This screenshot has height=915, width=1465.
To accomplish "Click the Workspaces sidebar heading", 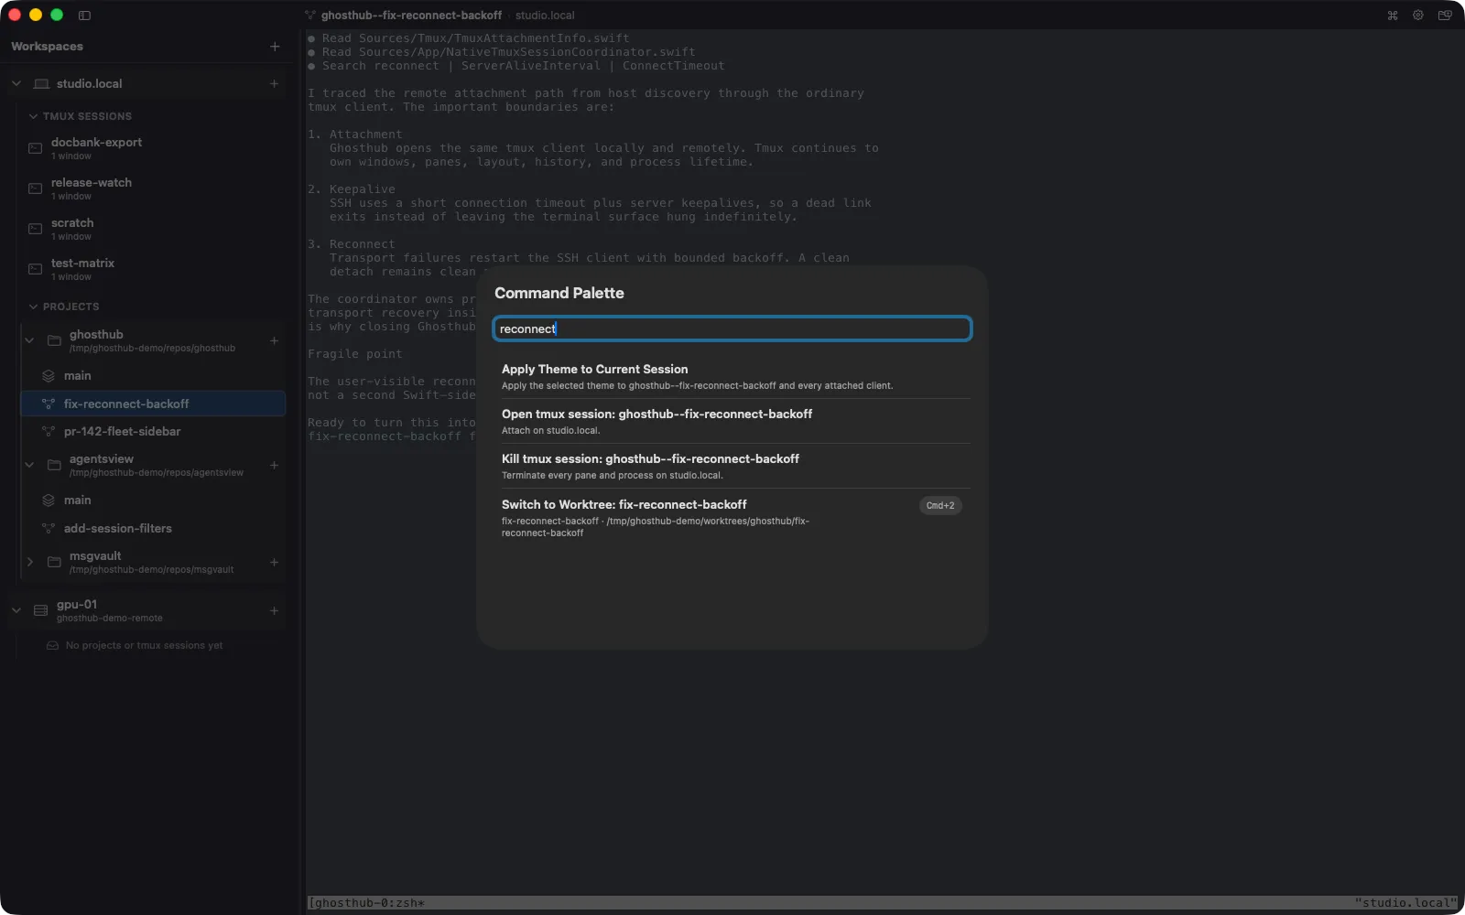I will coord(47,47).
